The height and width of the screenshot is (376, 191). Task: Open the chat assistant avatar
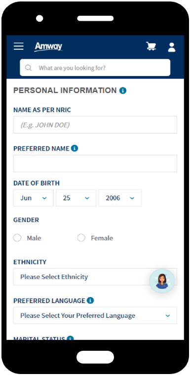click(162, 281)
